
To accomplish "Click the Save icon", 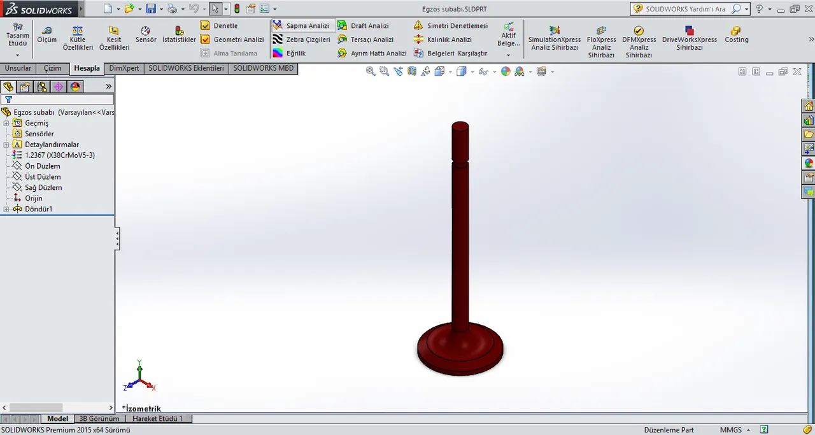I will [151, 9].
